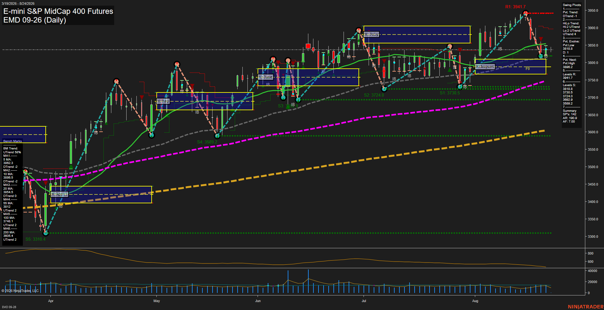The height and width of the screenshot is (310, 604).
Task: Click the Jul label on time axis
Action: (364, 301)
